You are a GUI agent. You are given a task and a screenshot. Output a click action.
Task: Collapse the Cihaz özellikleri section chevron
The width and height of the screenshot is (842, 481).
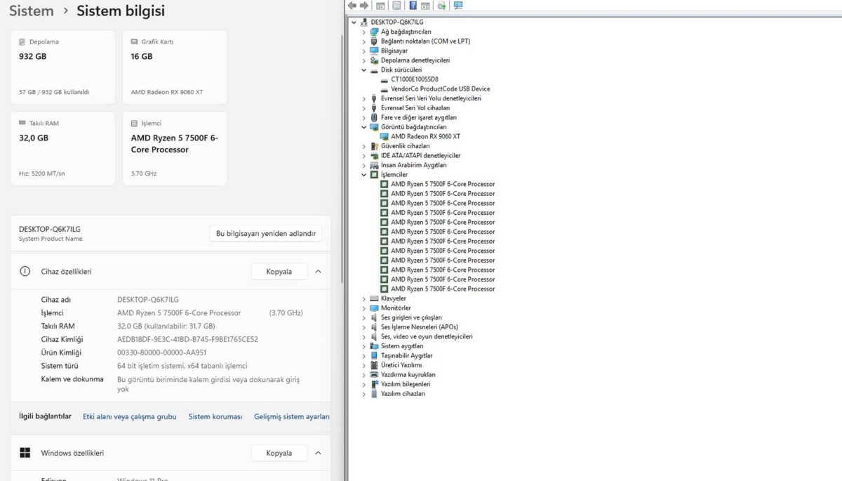(318, 271)
